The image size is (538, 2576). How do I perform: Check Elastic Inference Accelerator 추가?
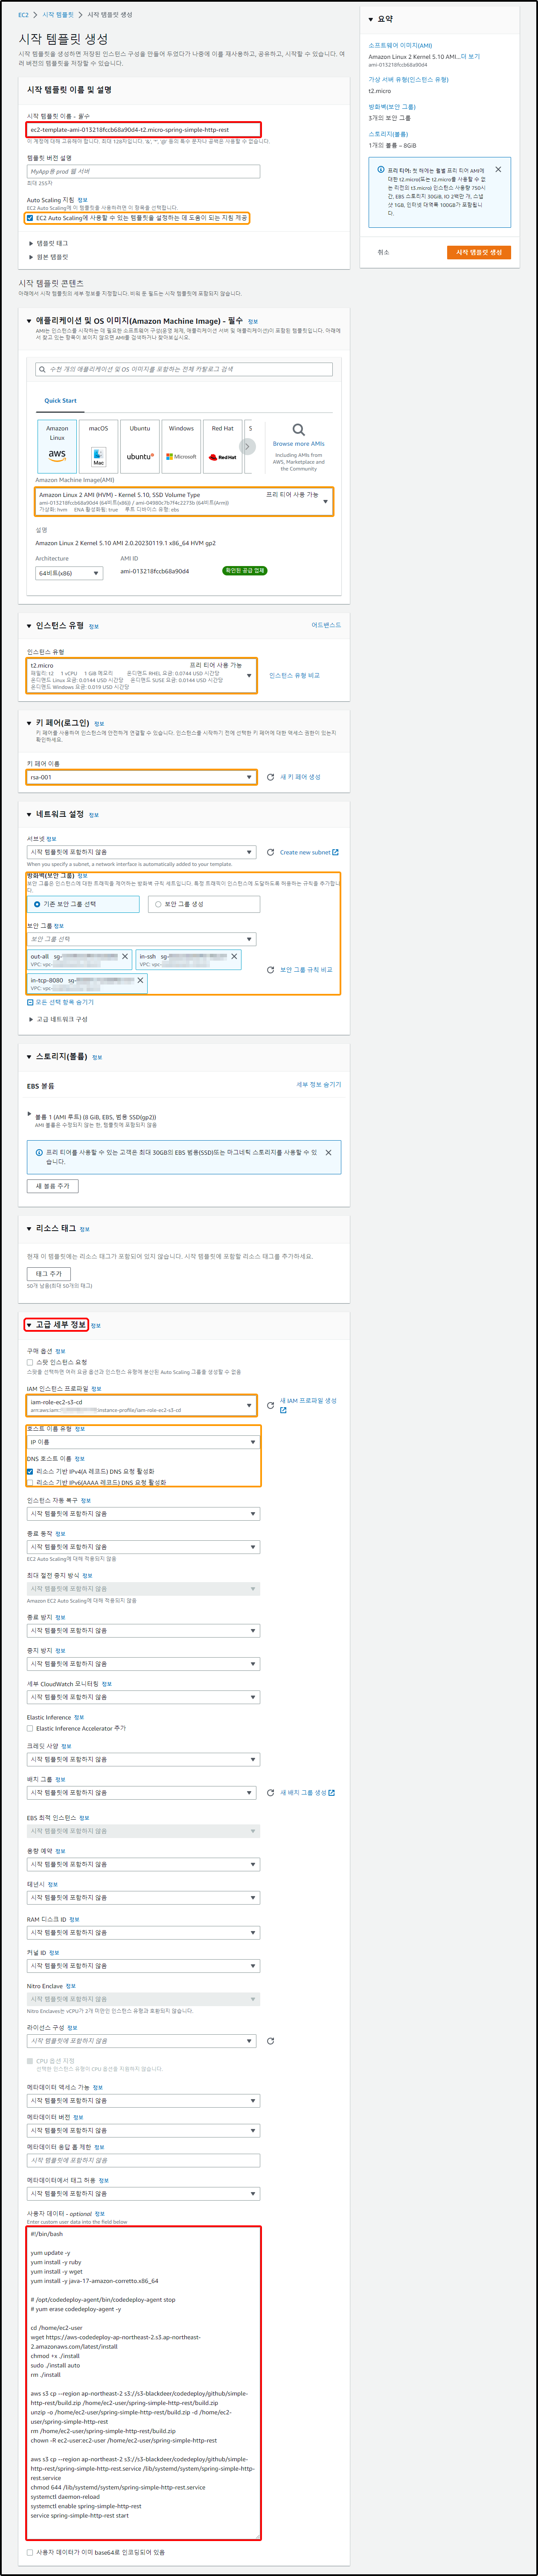30,1728
